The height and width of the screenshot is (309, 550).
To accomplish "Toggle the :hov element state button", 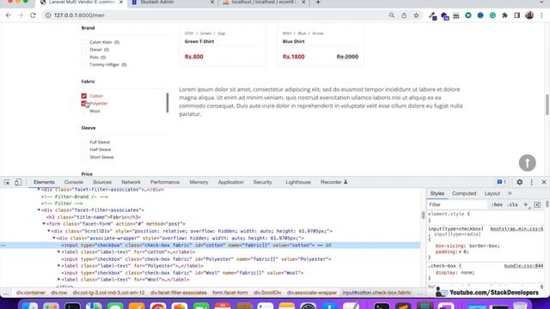I will pyautogui.click(x=497, y=204).
